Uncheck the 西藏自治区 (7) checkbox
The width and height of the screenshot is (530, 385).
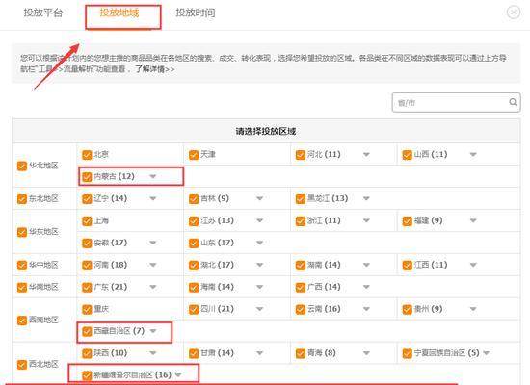(87, 331)
